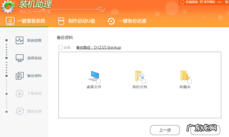Image resolution: width=229 pixels, height=137 pixels.
Task: Open the backup path D:\ZJZL\backup link
Action: pos(99,48)
